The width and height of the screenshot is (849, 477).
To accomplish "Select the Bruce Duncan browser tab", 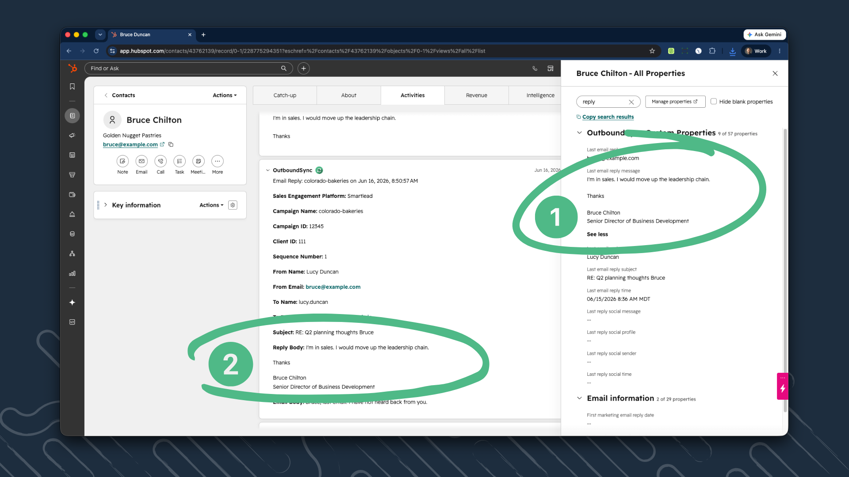I will [152, 34].
